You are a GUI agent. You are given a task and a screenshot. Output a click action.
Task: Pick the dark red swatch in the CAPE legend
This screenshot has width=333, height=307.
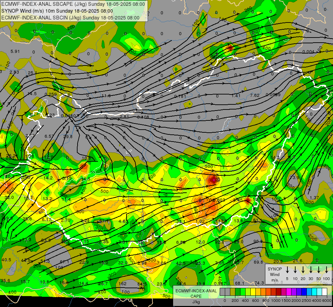279,292
